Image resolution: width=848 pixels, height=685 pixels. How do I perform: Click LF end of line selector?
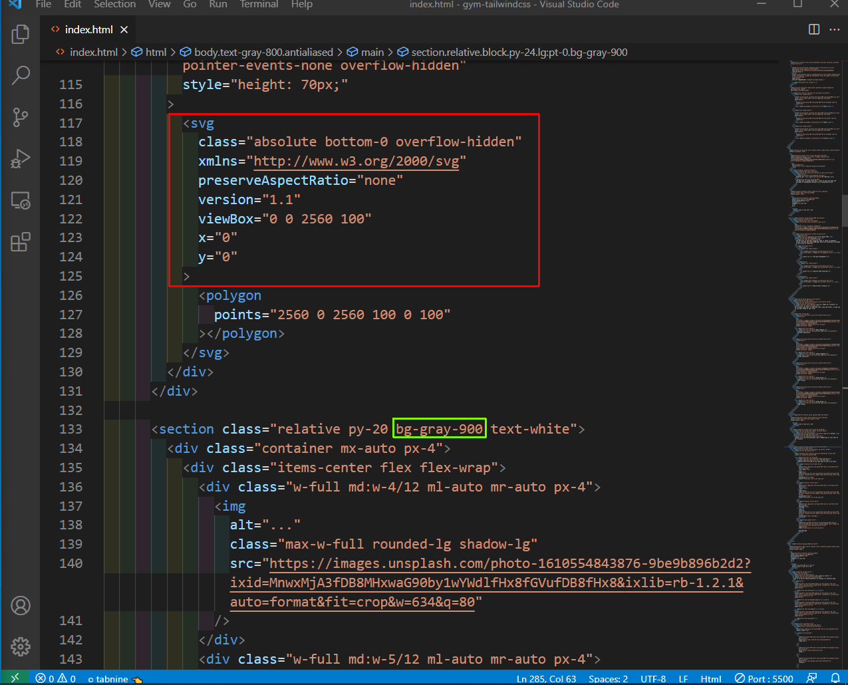(683, 679)
